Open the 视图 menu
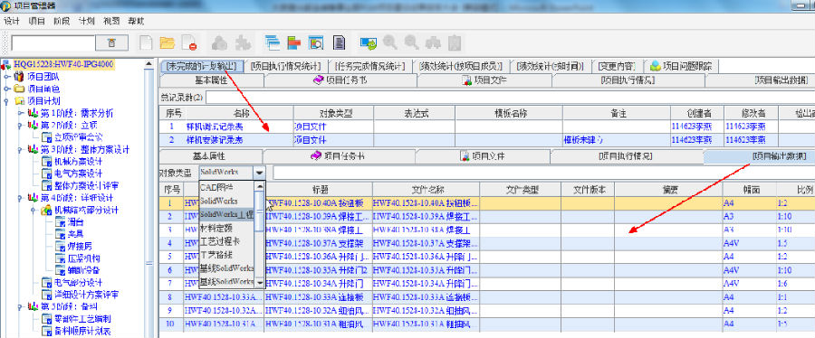Viewport: 815px width, 338px height. 111,22
